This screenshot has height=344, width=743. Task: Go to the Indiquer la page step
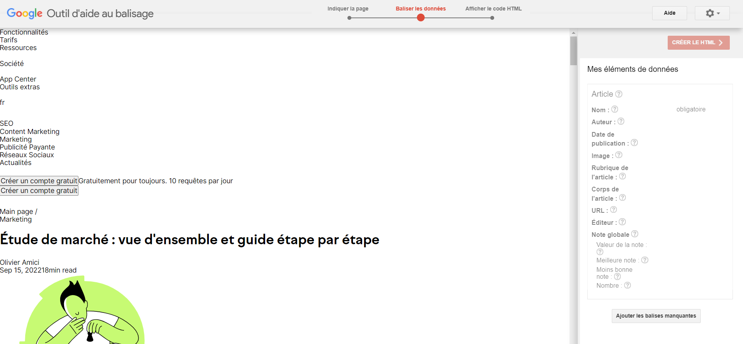point(348,9)
